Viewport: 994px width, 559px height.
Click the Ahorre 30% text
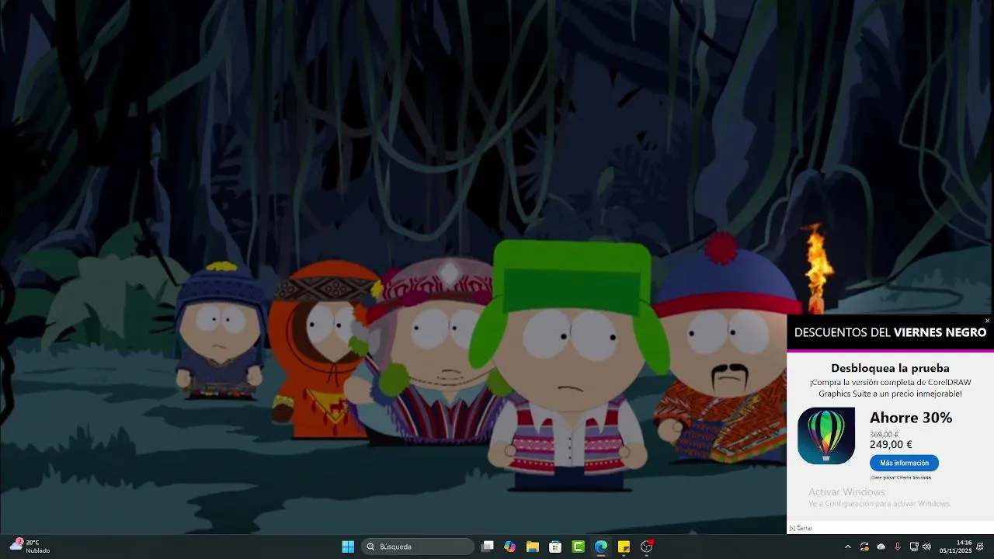pyautogui.click(x=910, y=418)
